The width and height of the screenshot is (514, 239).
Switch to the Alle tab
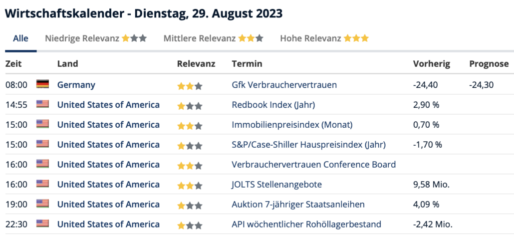point(20,38)
